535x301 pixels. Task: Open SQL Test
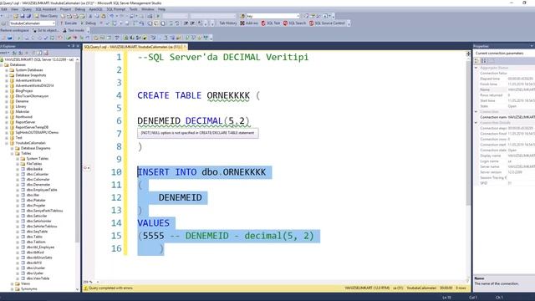tap(271, 23)
